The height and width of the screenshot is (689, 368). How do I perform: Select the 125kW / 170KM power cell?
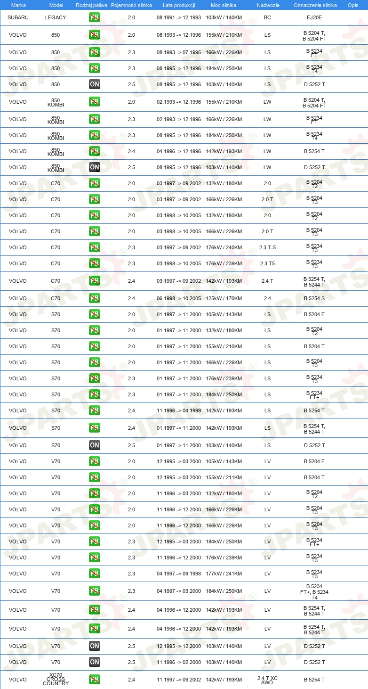pyautogui.click(x=224, y=298)
